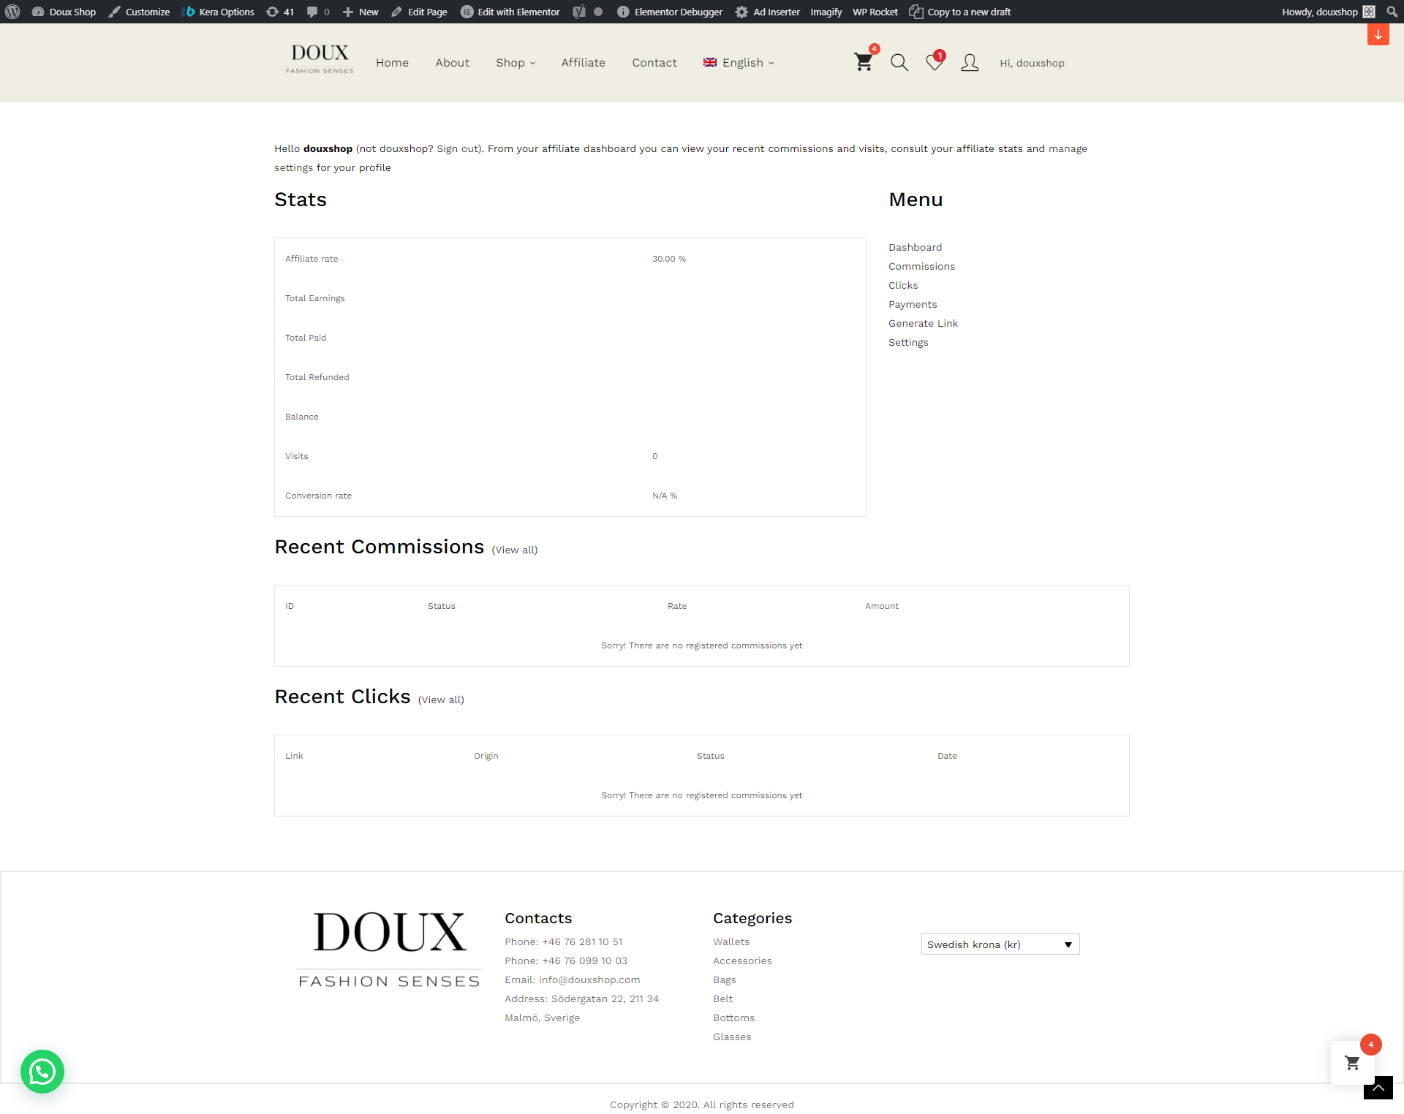Click the Customize pencil icon

(x=113, y=11)
